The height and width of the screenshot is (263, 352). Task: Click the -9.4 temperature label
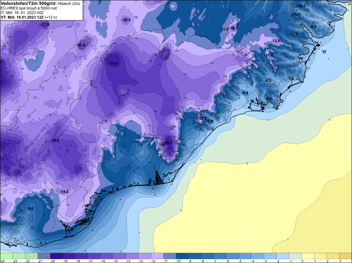pyautogui.click(x=269, y=99)
